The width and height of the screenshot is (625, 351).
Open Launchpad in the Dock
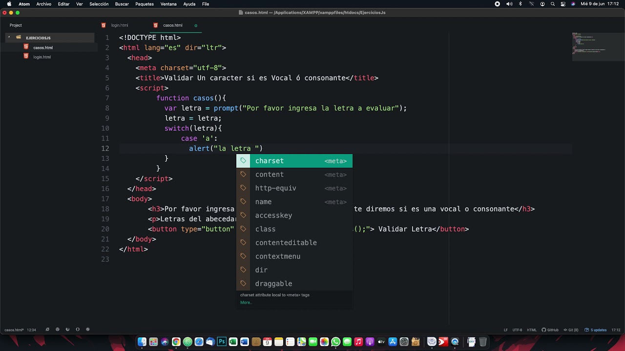153,342
